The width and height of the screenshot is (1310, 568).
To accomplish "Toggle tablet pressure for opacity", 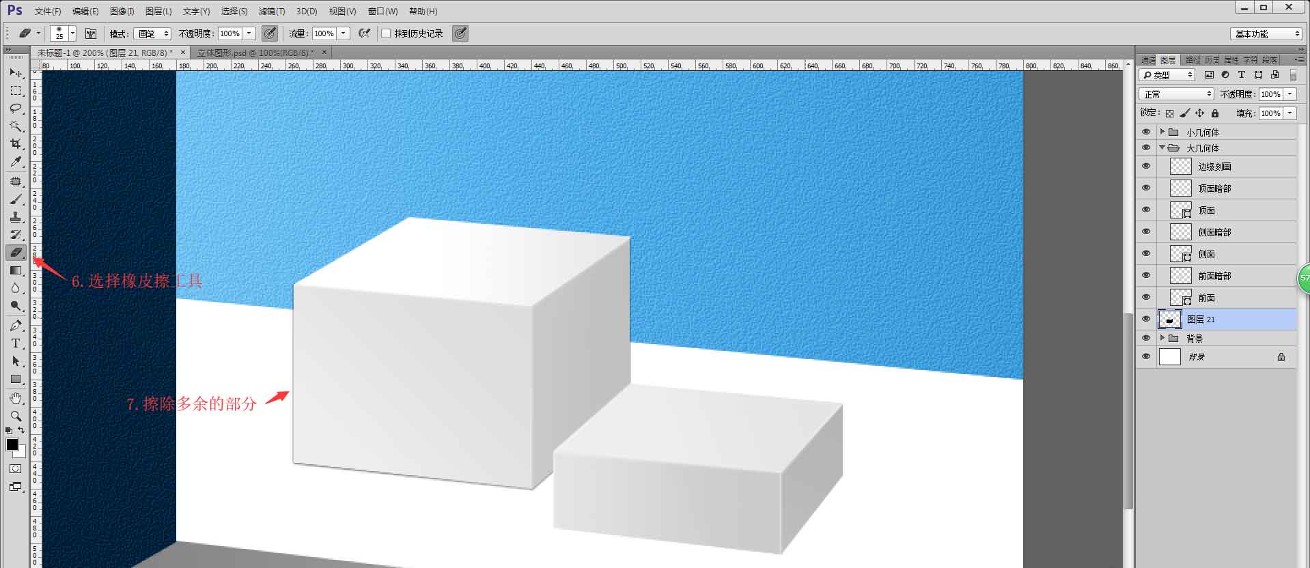I will pos(270,33).
